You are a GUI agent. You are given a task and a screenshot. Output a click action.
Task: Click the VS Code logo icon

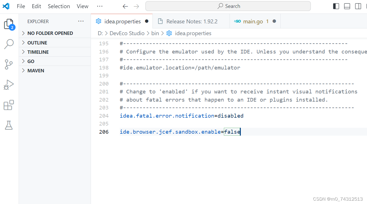[6, 6]
